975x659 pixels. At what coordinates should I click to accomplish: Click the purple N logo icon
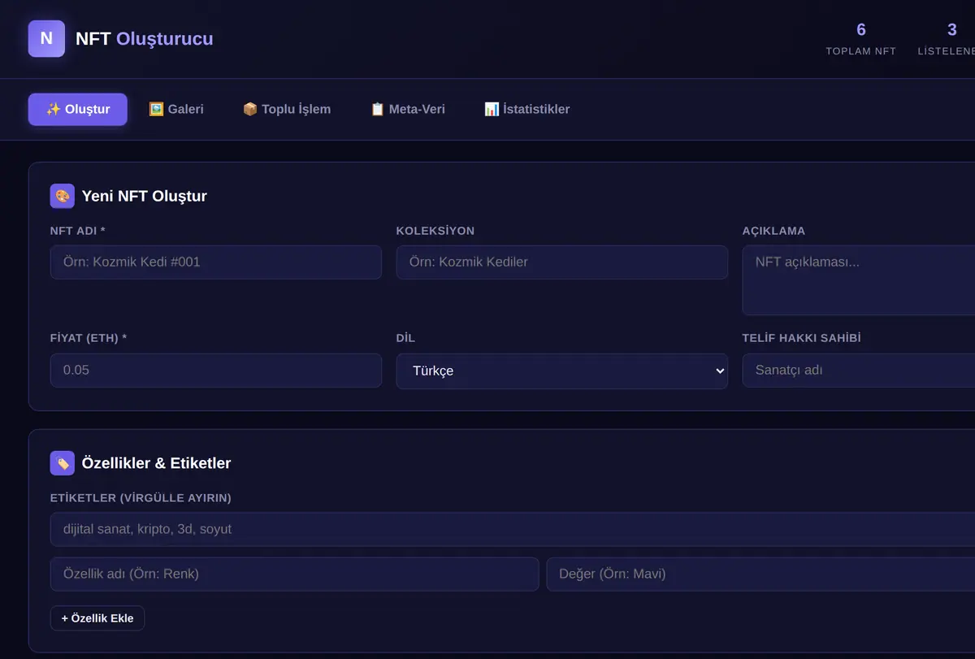pos(46,38)
